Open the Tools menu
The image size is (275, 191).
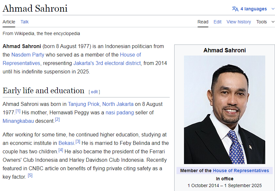coord(261,22)
